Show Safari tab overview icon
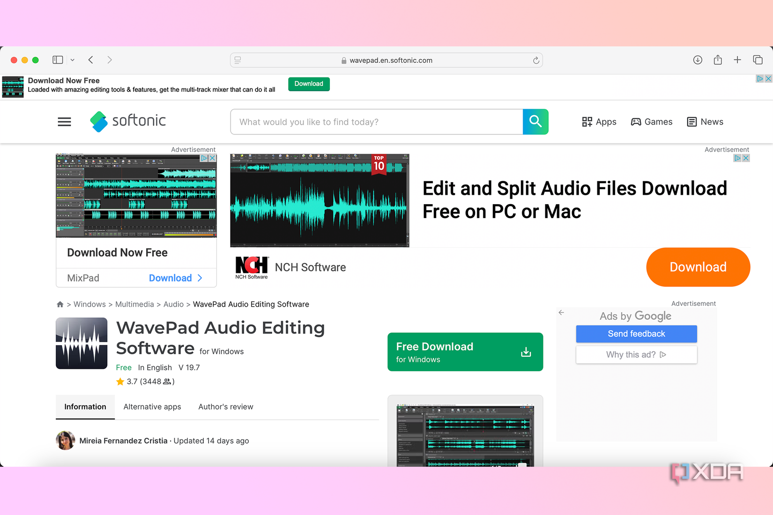 coord(758,60)
